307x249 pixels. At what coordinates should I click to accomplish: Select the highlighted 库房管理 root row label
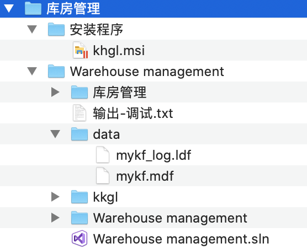tap(73, 8)
